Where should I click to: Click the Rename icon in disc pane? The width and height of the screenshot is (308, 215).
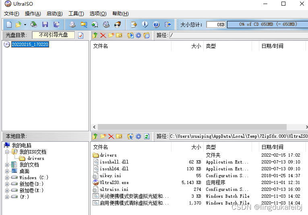119,35
